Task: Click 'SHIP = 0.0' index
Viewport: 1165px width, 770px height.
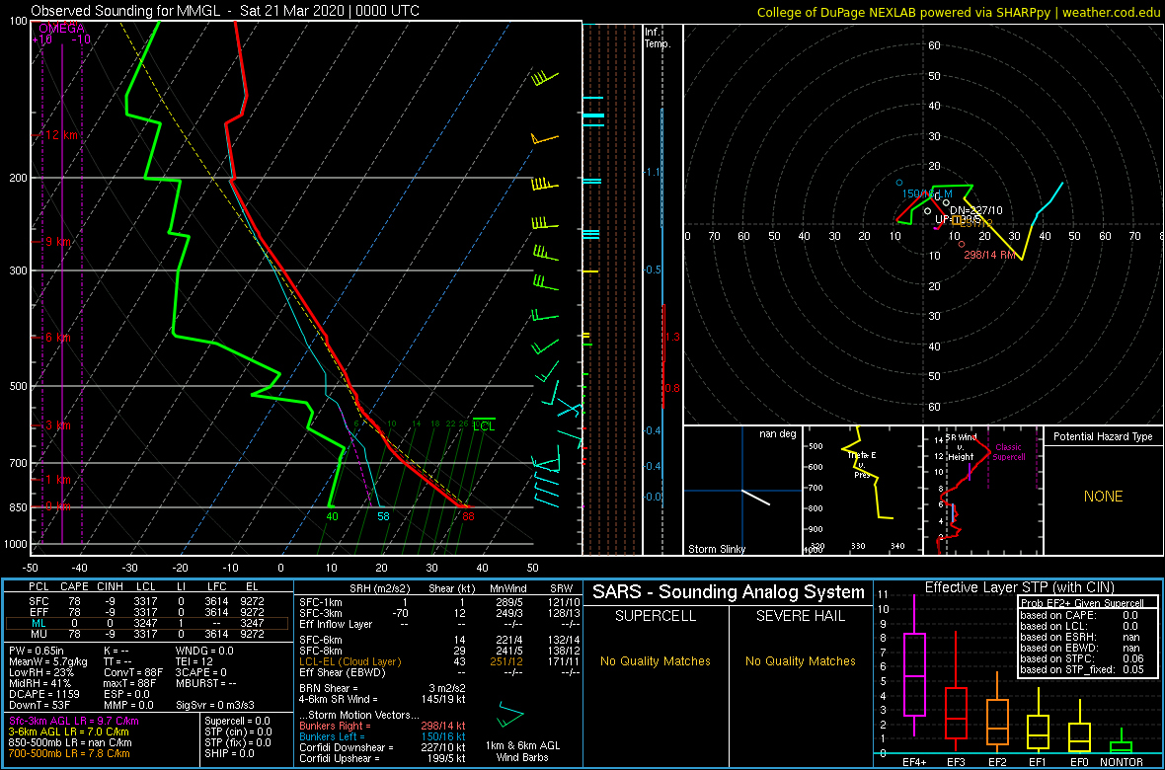Action: pos(230,753)
